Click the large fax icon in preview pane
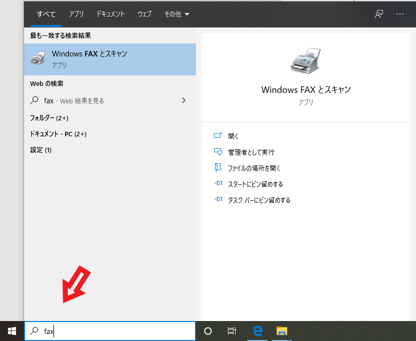This screenshot has width=416, height=341. coord(305,61)
